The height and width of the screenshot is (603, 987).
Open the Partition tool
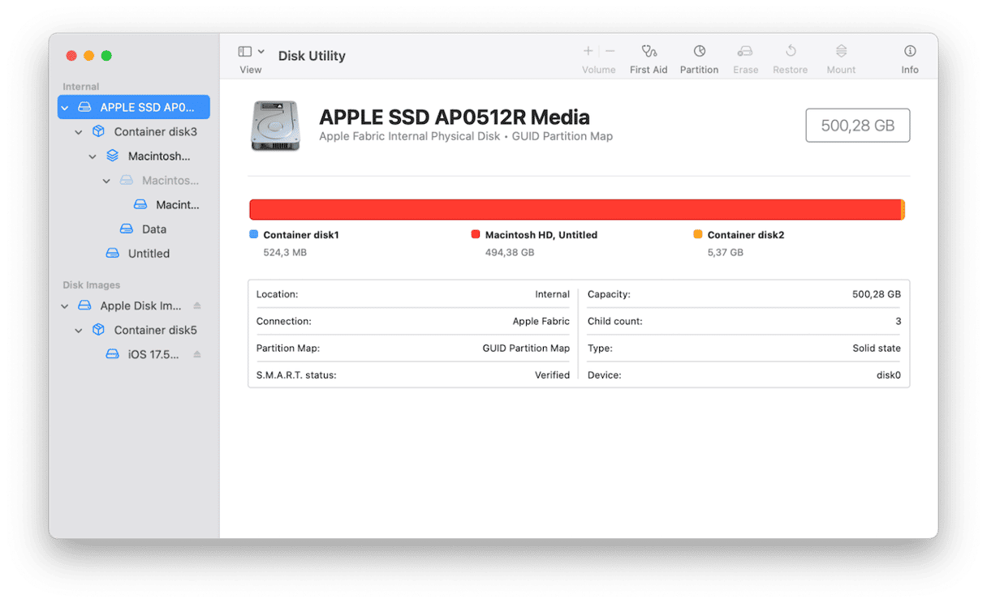point(699,52)
